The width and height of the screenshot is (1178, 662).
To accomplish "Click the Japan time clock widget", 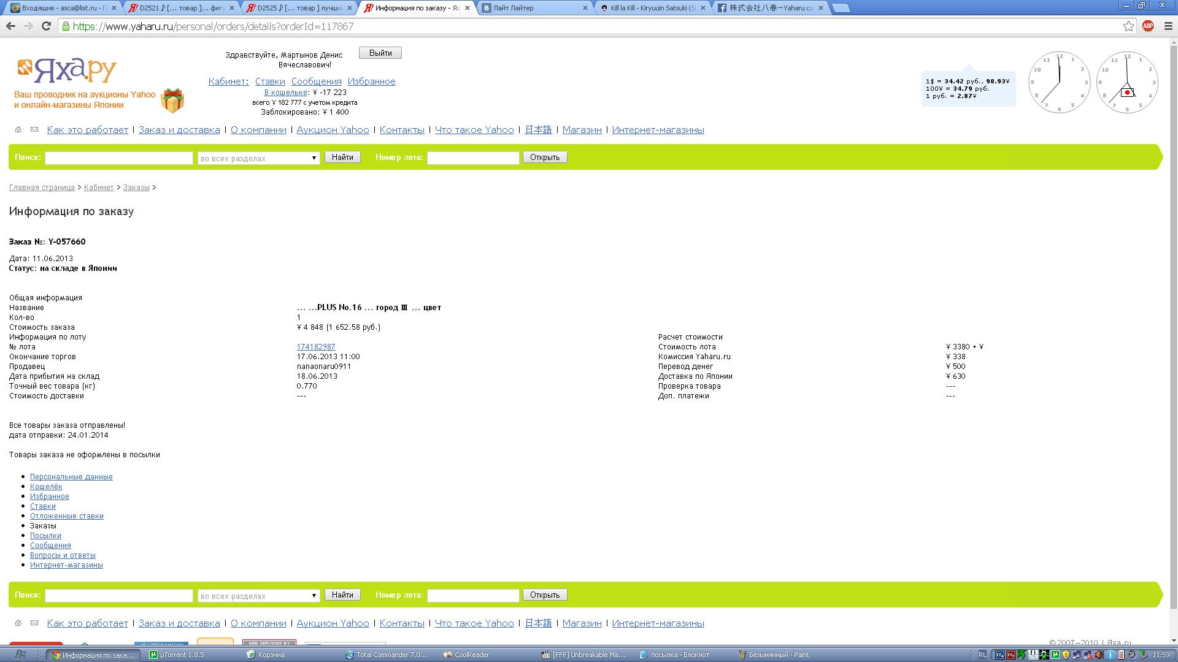I will 1126,82.
